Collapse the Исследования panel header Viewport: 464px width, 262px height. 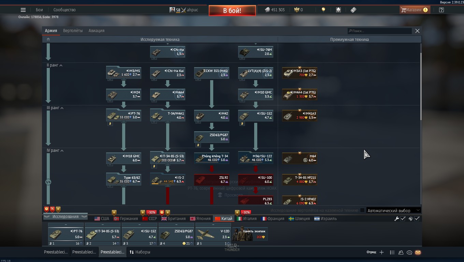[x=65, y=217]
